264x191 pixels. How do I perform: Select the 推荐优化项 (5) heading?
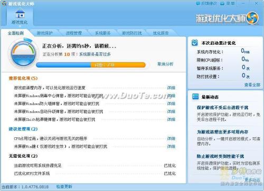[23, 78]
